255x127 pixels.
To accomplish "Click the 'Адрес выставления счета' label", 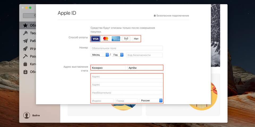I will [76, 69].
